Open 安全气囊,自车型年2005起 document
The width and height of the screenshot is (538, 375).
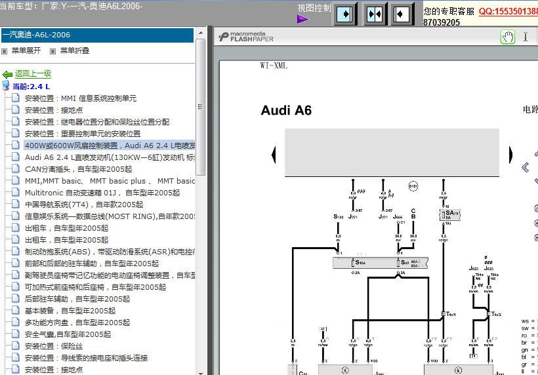coord(68,334)
